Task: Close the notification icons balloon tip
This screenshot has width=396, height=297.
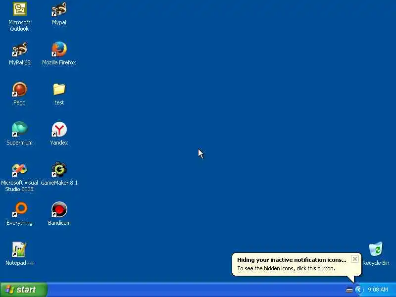Action: (354, 259)
